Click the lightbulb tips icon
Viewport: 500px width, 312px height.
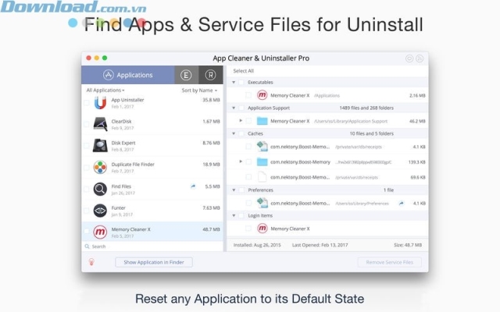point(91,262)
